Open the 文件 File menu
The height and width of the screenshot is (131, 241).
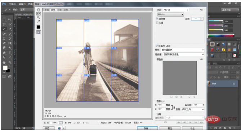point(12,4)
